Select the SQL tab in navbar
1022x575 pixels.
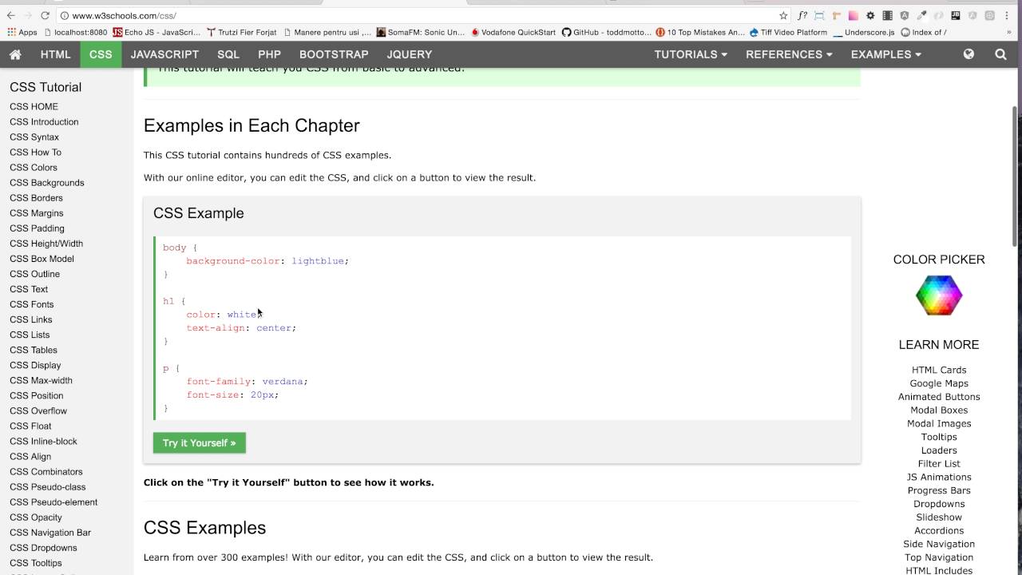click(228, 54)
